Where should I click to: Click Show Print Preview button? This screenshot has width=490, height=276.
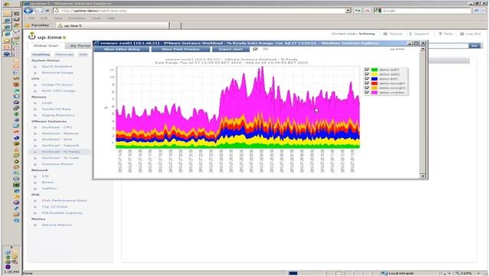coord(181,49)
